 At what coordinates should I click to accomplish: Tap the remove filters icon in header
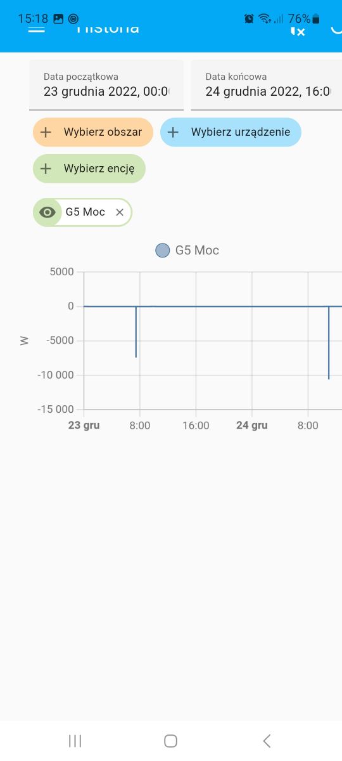click(297, 29)
